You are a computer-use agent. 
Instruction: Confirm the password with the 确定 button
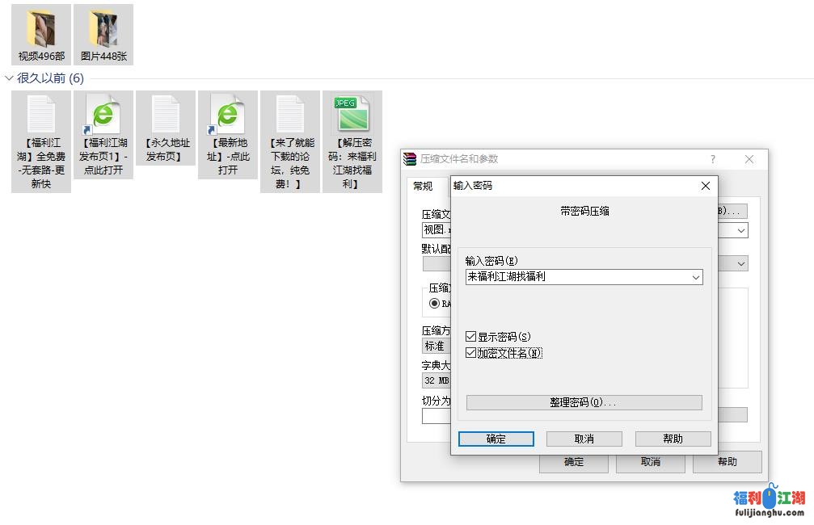pyautogui.click(x=496, y=439)
